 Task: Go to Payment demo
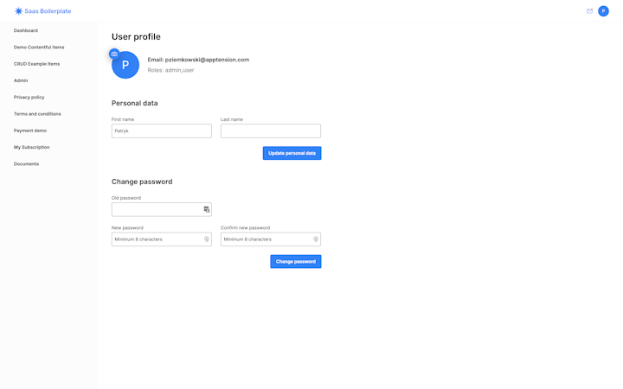(30, 131)
